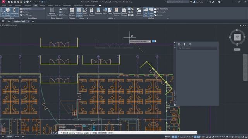The image size is (248, 139).
Task: Click TOP face of the ViewCube
Action: tap(237, 37)
